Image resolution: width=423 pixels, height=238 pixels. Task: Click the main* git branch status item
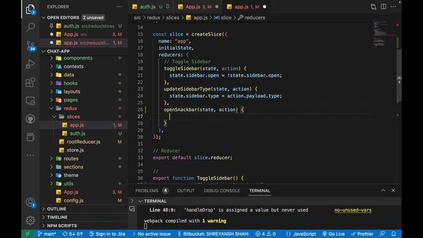[47, 233]
